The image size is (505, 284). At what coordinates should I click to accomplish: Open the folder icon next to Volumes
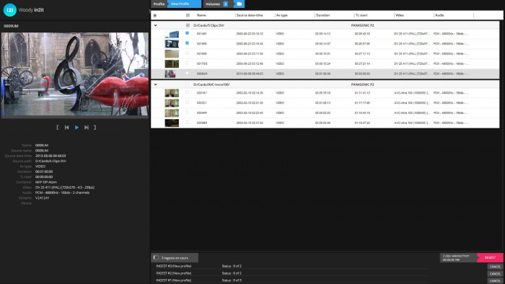(x=240, y=4)
